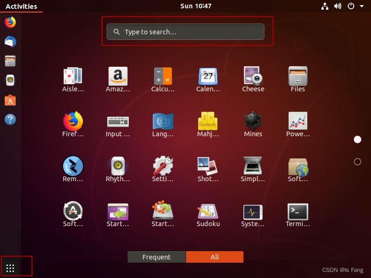Go to the first app page indicator
This screenshot has height=278, width=371.
point(357,139)
